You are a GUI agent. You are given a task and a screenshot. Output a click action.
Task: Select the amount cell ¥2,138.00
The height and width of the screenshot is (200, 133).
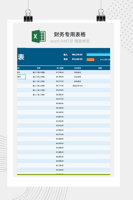coord(60,165)
